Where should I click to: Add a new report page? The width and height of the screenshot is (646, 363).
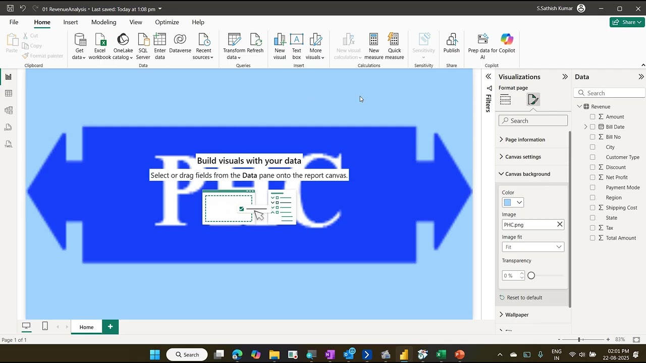110,327
